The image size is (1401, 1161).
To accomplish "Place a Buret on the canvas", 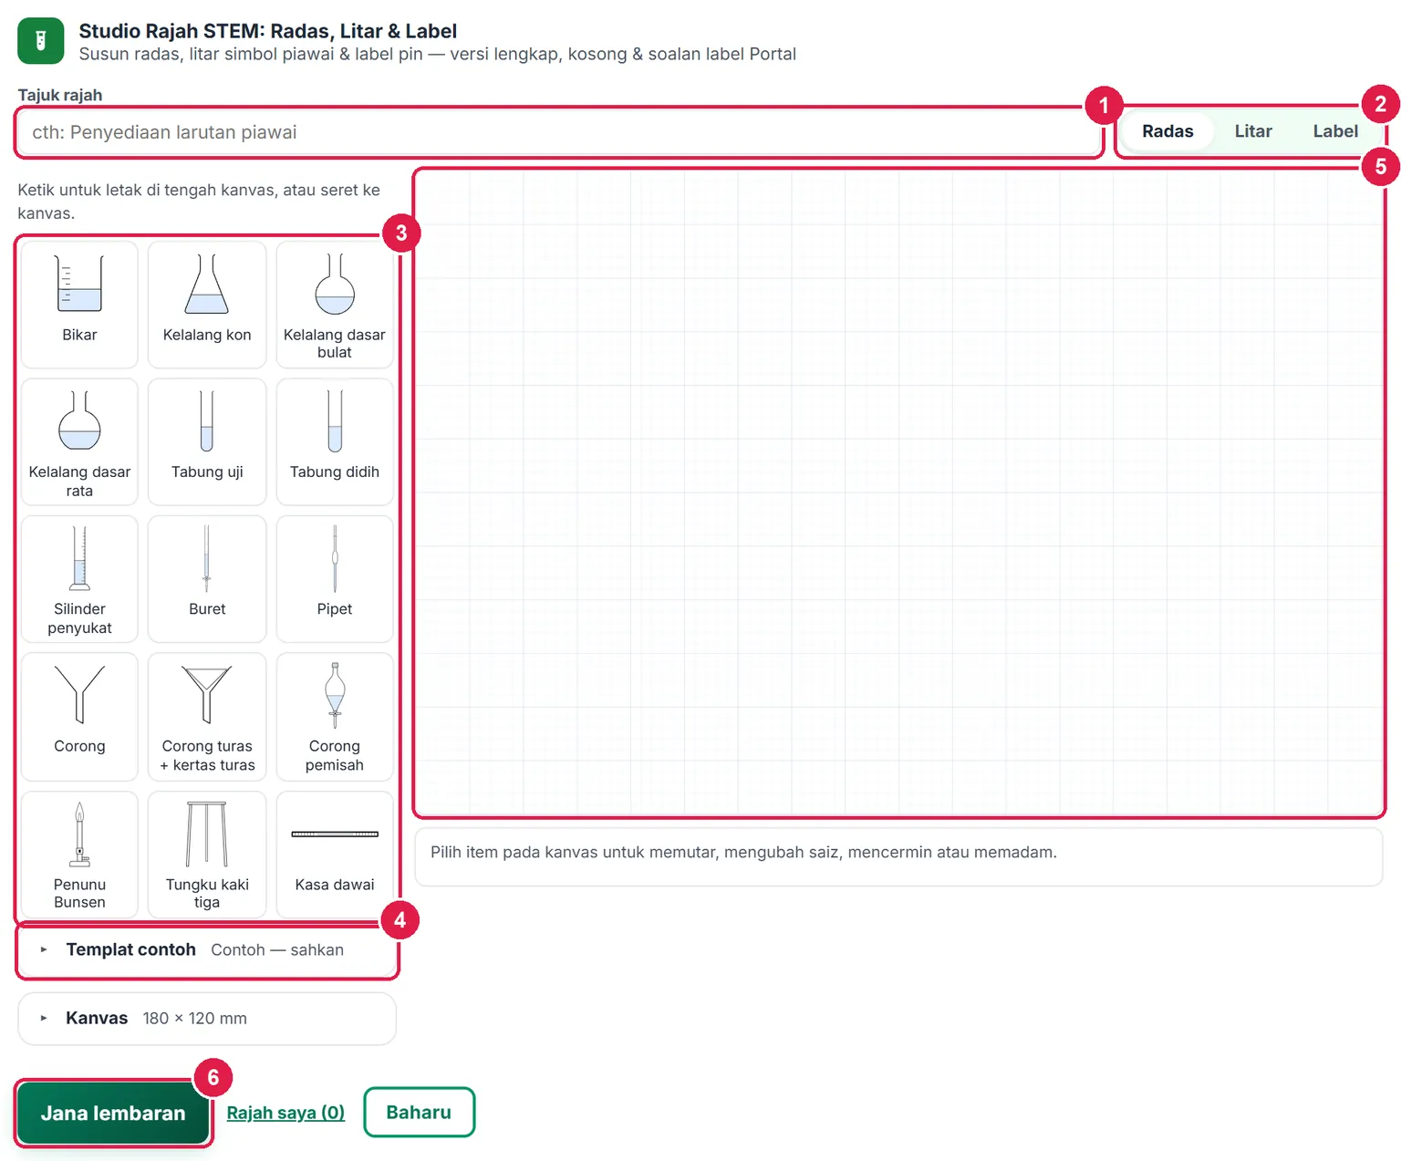I will (x=207, y=579).
